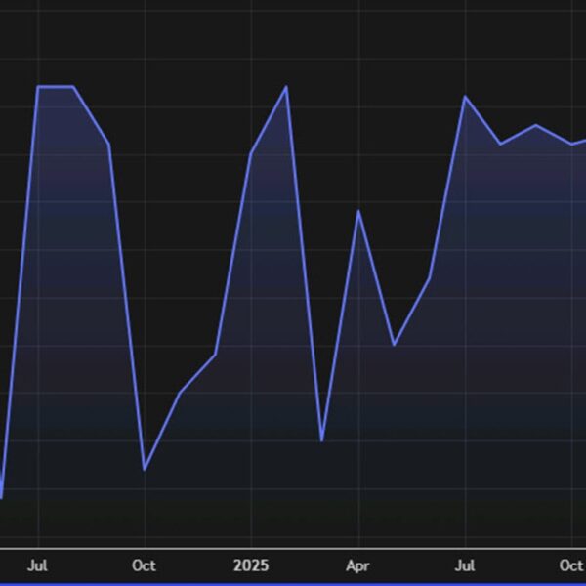Click the blue scrollbar strip below the chart
The image size is (586, 586).
coord(293,583)
